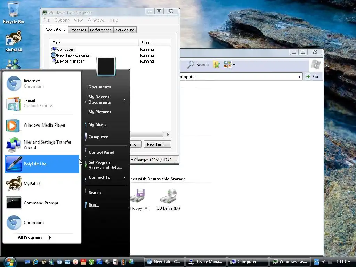Open Chromium from the Internet start menu entry
The image size is (356, 267).
point(42,83)
